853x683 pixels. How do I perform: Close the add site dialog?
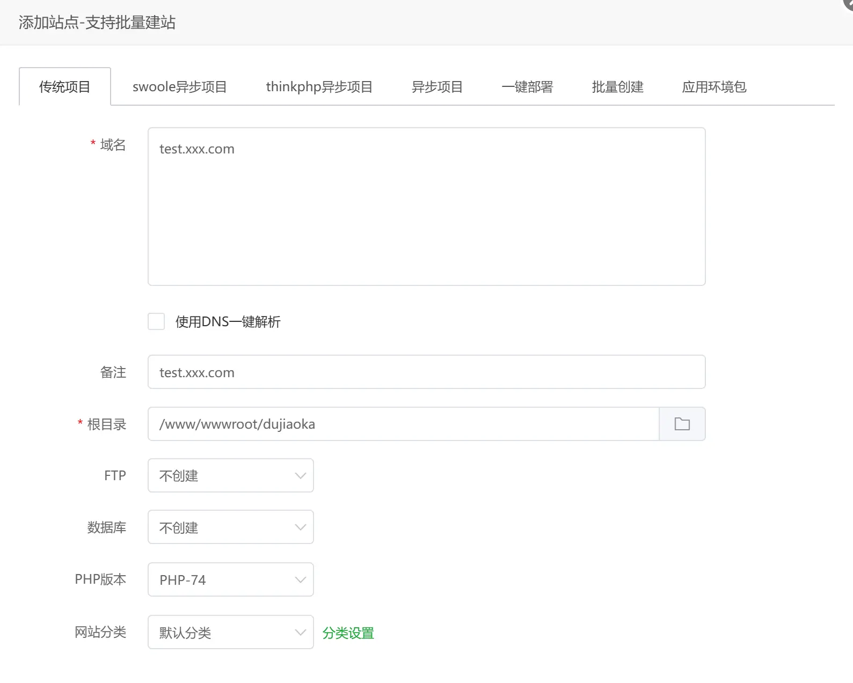pos(849,3)
